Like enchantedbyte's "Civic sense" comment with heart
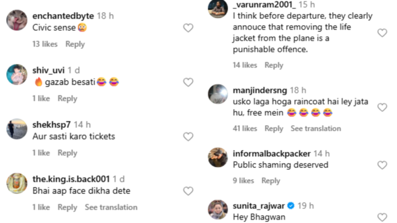The height and width of the screenshot is (223, 397). 188,28
